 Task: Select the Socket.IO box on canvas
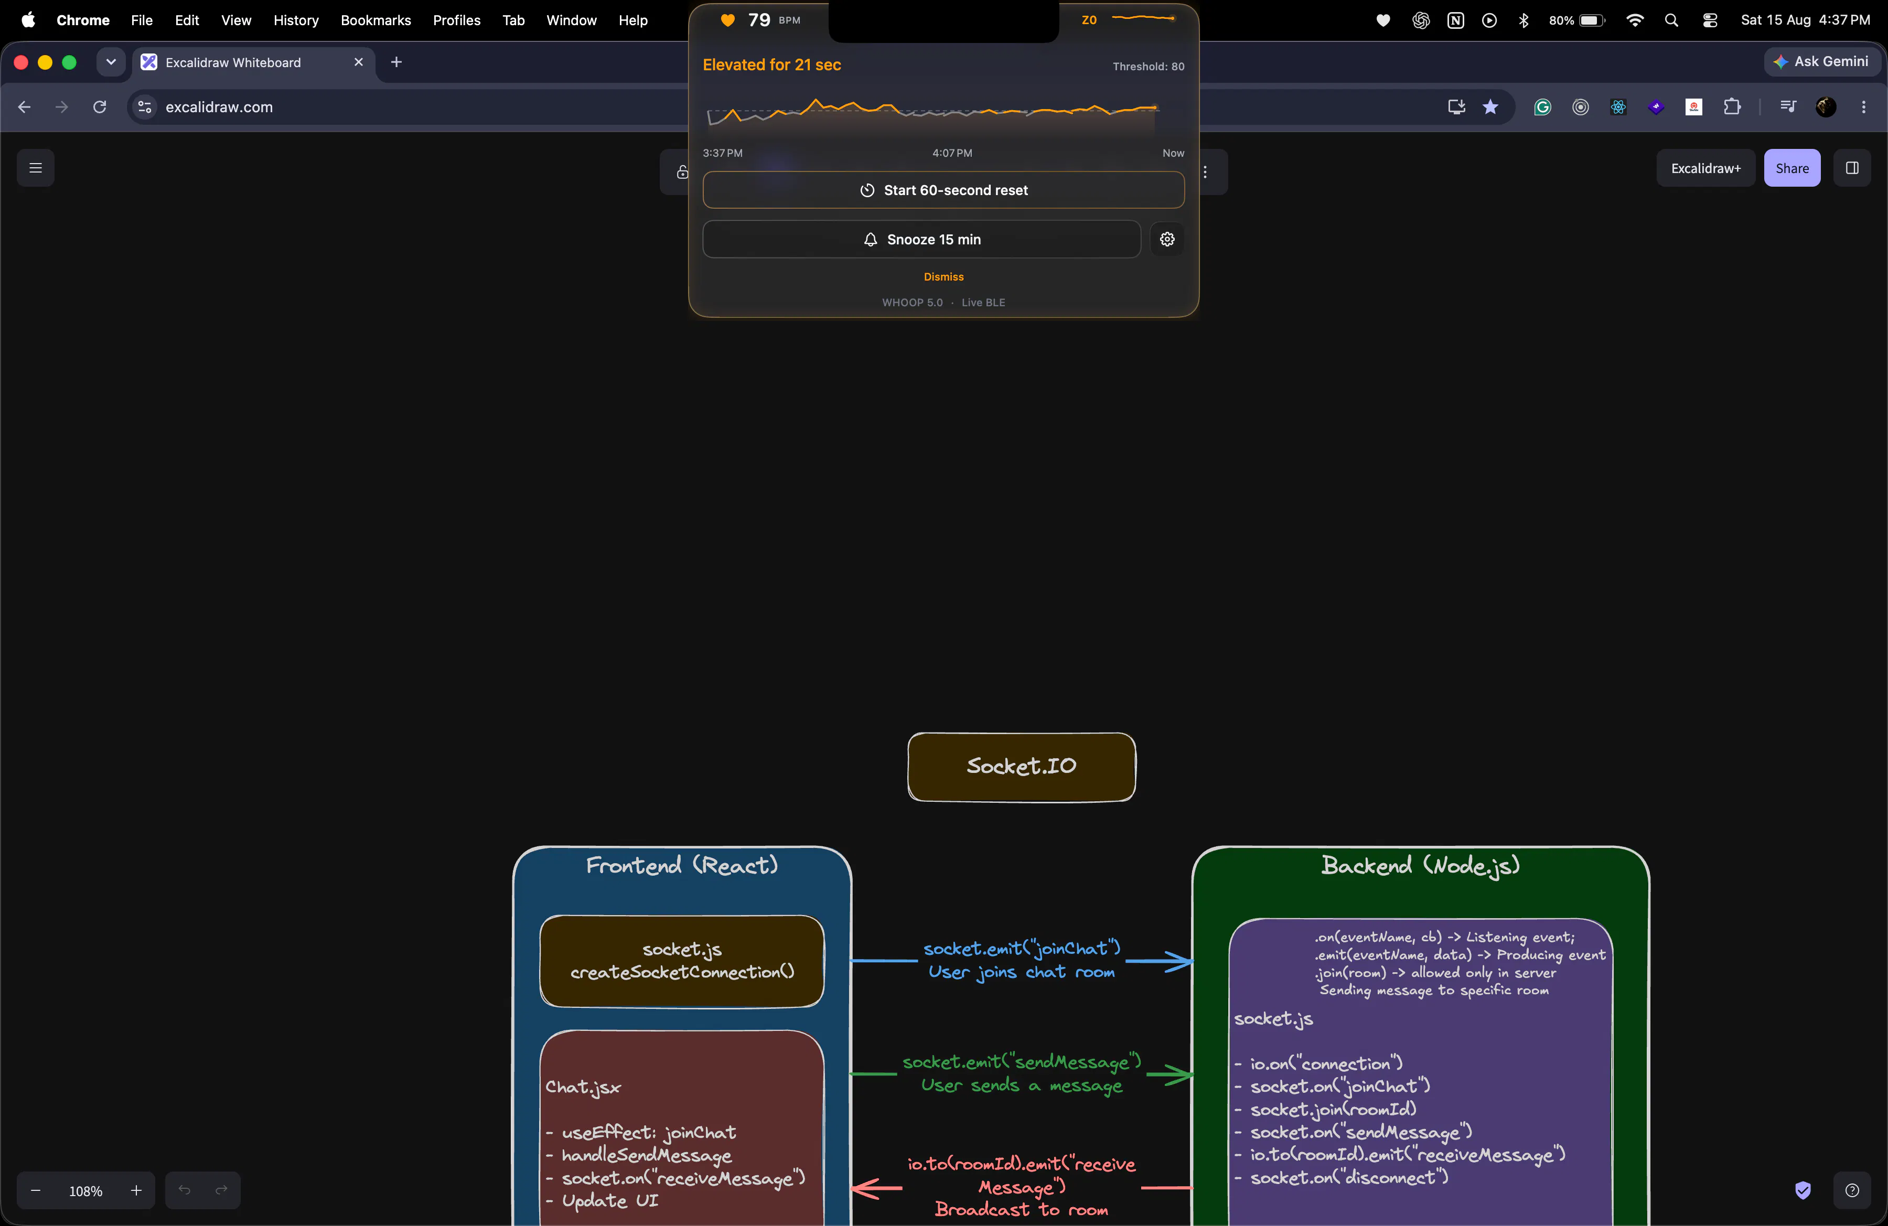[1021, 766]
